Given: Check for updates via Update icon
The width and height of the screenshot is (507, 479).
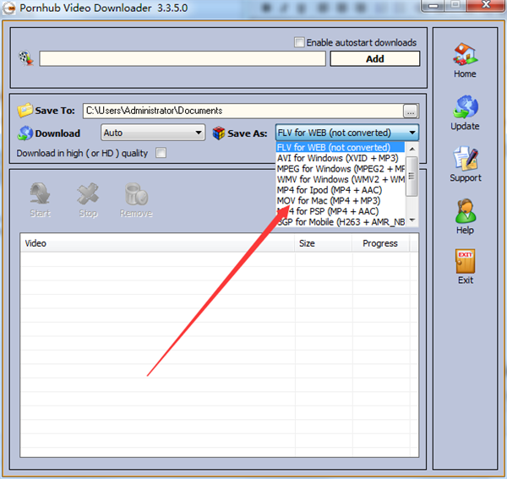Looking at the screenshot, I should [x=466, y=106].
